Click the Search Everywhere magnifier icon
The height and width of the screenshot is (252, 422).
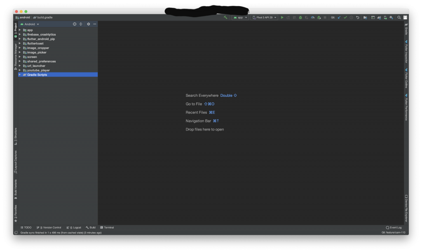click(399, 18)
